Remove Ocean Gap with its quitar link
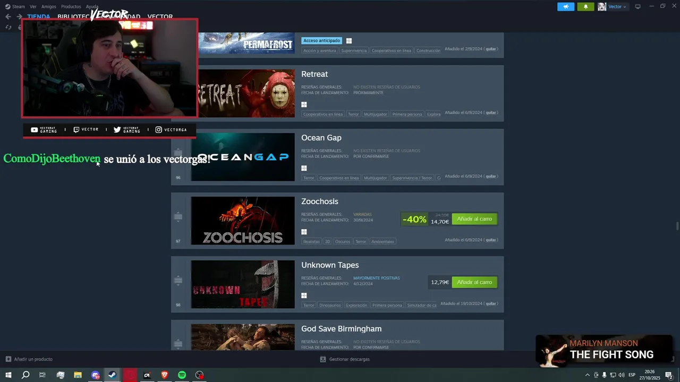 (491, 176)
